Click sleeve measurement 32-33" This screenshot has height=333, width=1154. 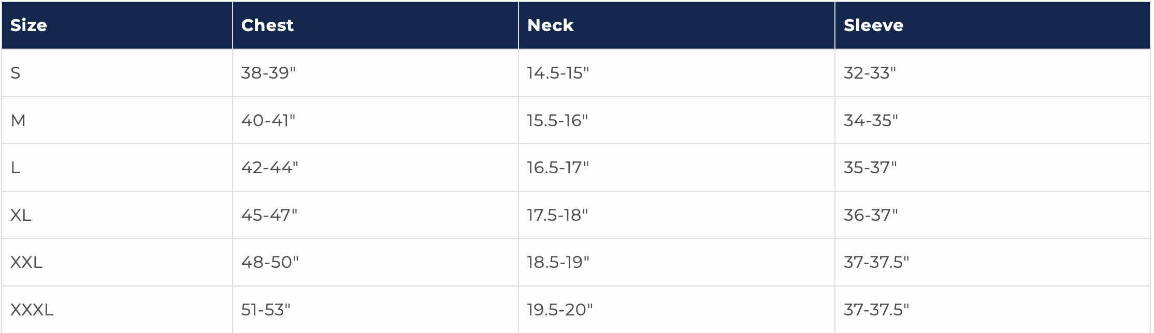[x=870, y=73]
